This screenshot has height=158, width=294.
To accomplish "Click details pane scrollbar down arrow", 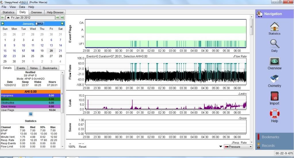I will [62, 147].
